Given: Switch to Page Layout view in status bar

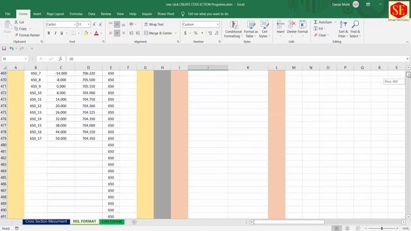Looking at the screenshot, I should pyautogui.click(x=347, y=228).
